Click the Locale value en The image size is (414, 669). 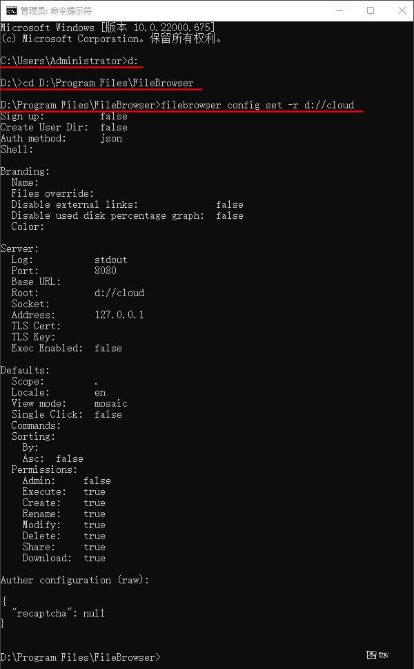(100, 393)
